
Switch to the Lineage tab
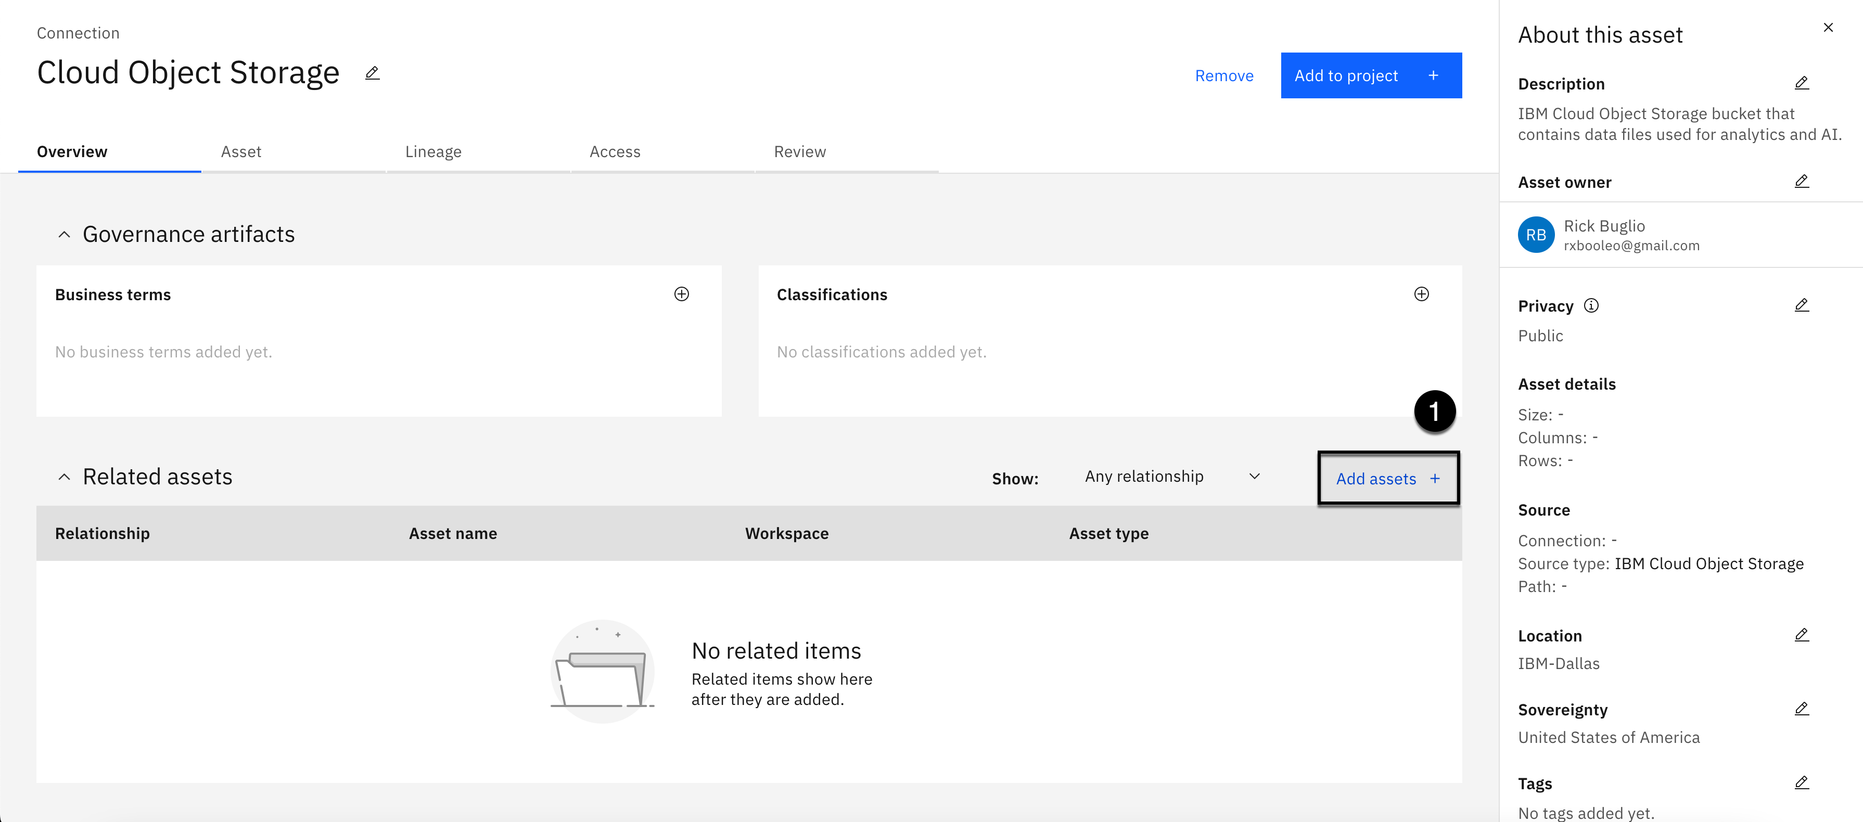[433, 152]
